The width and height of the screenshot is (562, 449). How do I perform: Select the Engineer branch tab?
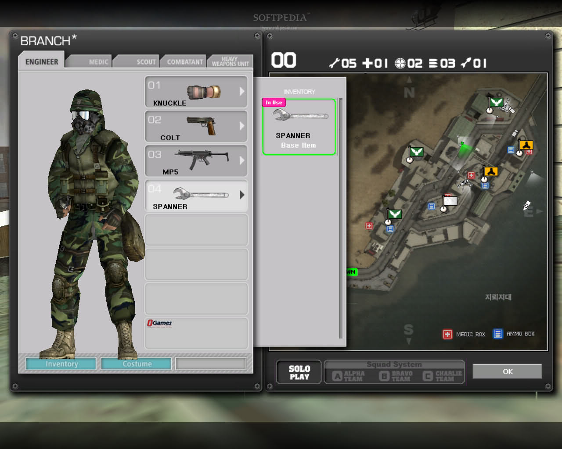[x=42, y=61]
